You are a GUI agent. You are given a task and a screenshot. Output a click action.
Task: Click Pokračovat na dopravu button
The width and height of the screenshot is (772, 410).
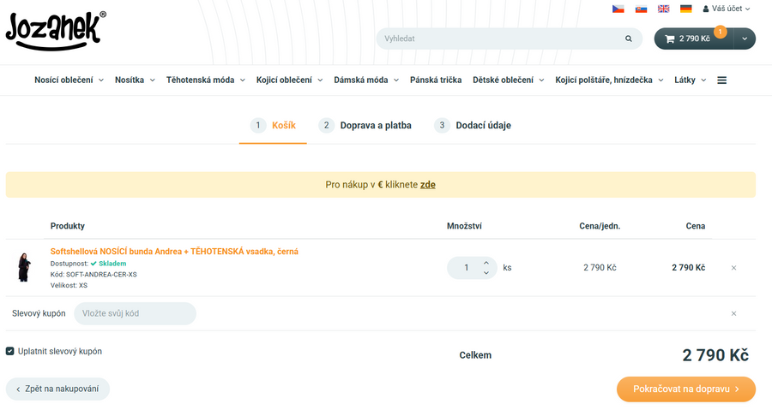pos(685,389)
